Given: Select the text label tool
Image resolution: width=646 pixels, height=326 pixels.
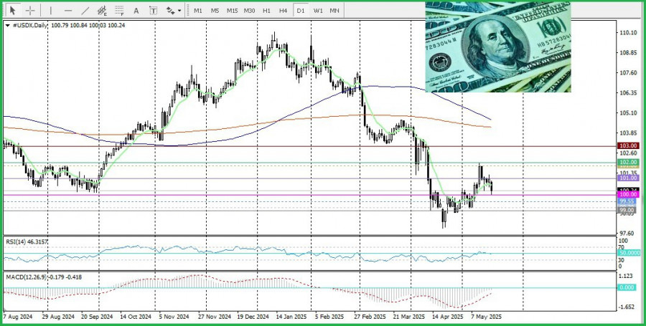Looking at the screenshot, I should [154, 11].
